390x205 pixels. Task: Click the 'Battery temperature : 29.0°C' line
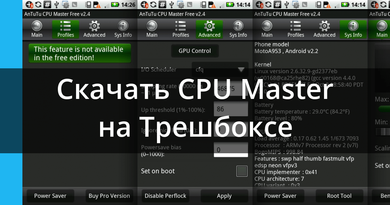coord(302,112)
